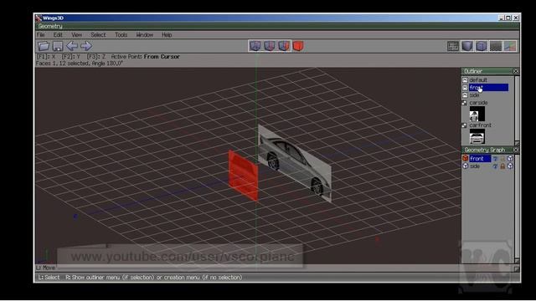
Task: Click 'Faces 1, 12 selected' info line
Action: [80, 64]
